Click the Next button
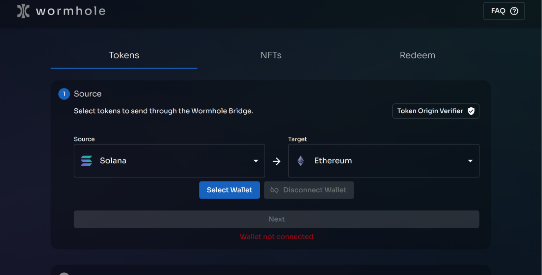Viewport: 542px width, 275px height. 276,219
